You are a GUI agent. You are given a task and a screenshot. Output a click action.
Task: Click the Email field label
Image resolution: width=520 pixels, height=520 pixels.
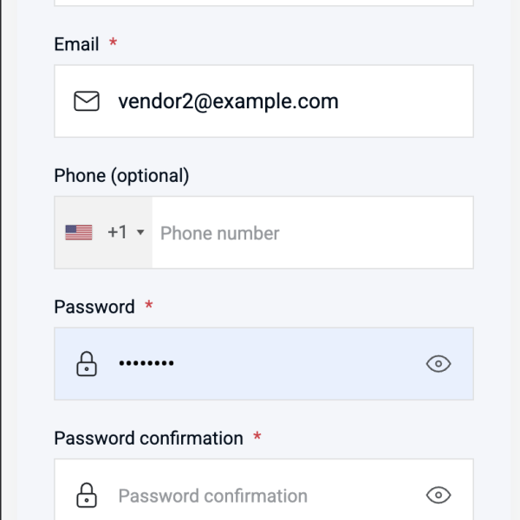(76, 44)
